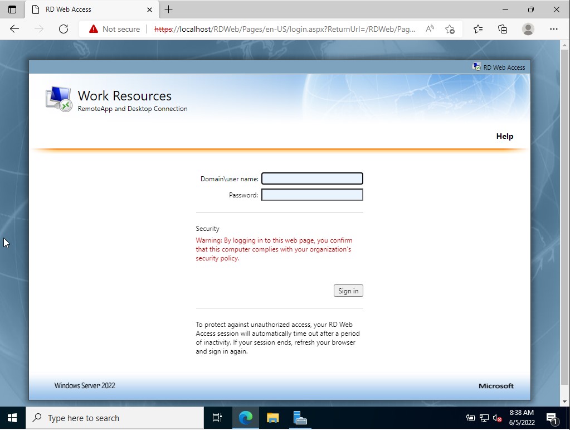Click the Not secure warning icon
The width and height of the screenshot is (570, 430).
click(x=94, y=29)
